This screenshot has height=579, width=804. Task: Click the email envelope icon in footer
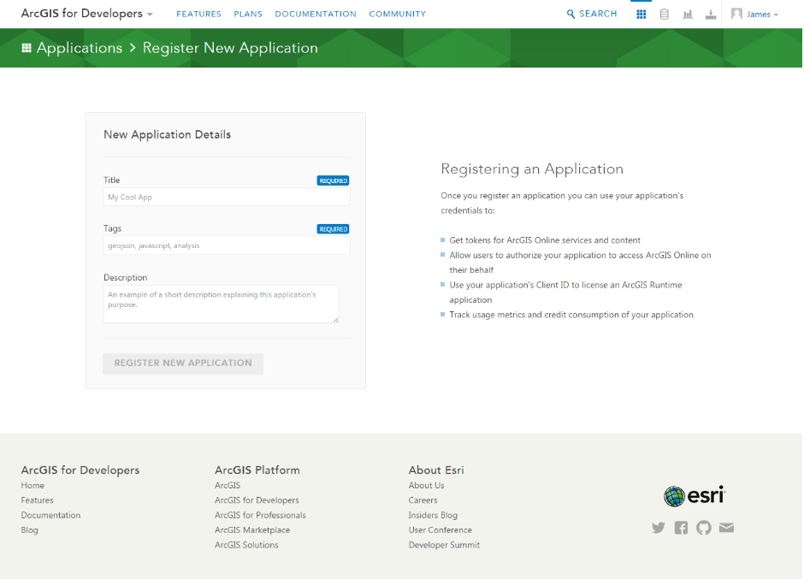(x=726, y=528)
